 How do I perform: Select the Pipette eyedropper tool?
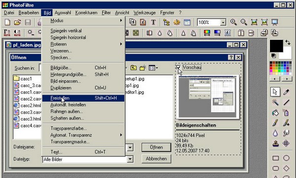tap(286, 92)
